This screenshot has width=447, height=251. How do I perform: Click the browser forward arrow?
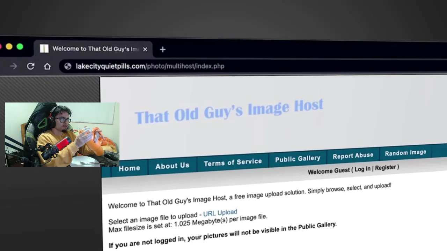[13, 66]
